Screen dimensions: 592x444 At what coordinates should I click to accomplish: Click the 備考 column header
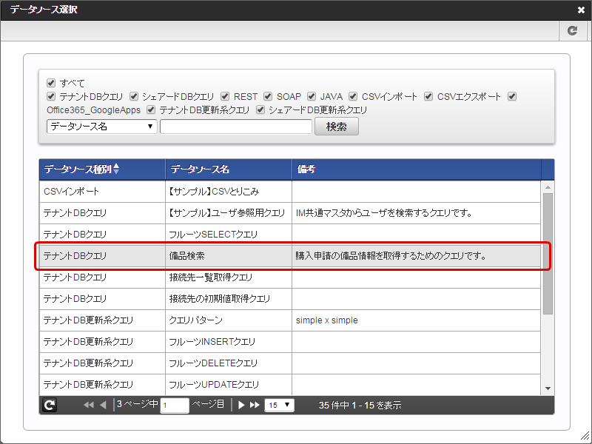414,169
